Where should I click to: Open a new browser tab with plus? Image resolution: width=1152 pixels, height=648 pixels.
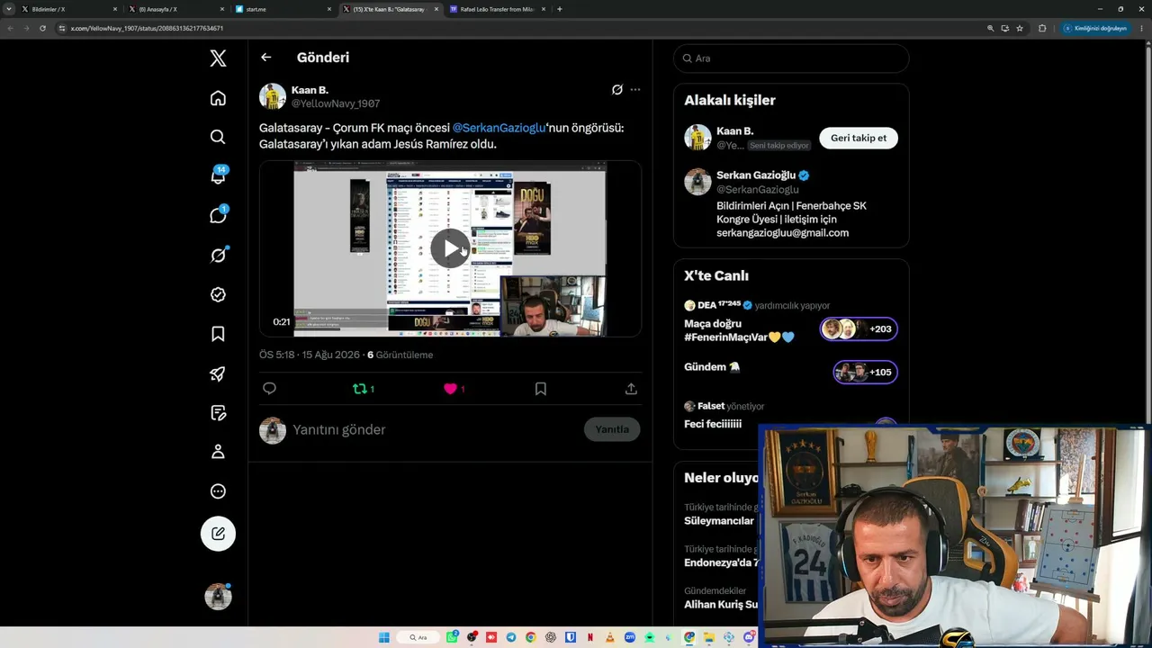tap(560, 9)
